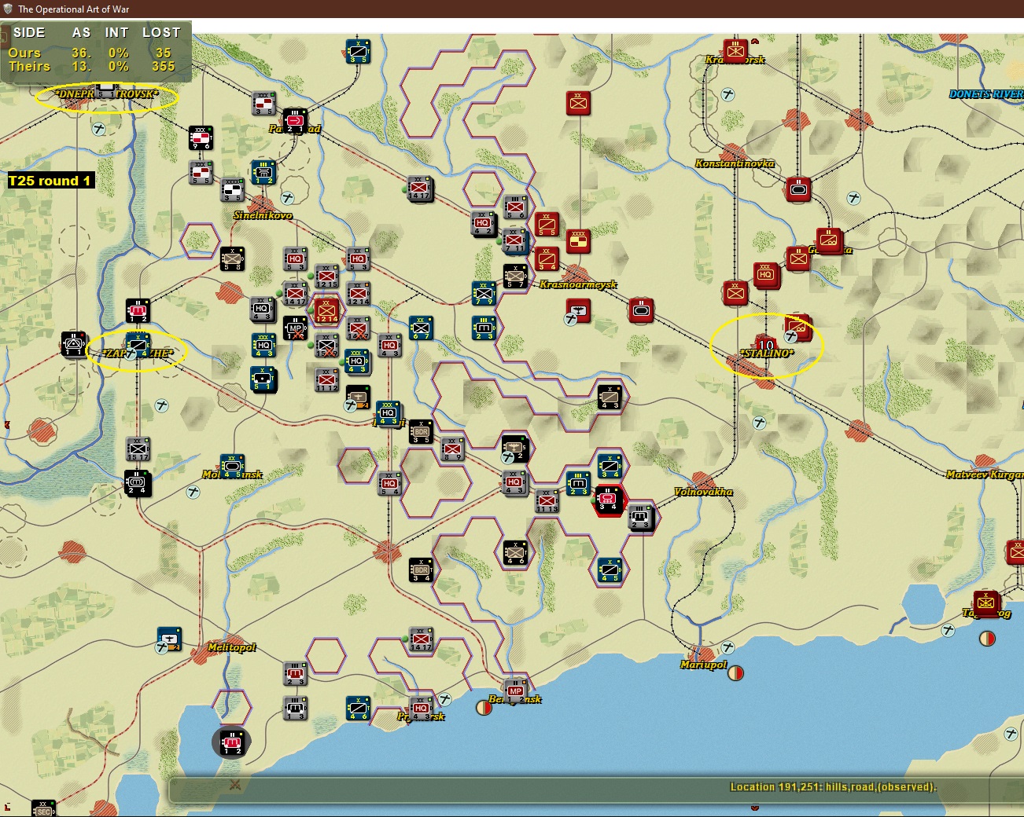Select the red MP unit at Berdyansk
This screenshot has width=1024, height=817.
click(x=515, y=691)
